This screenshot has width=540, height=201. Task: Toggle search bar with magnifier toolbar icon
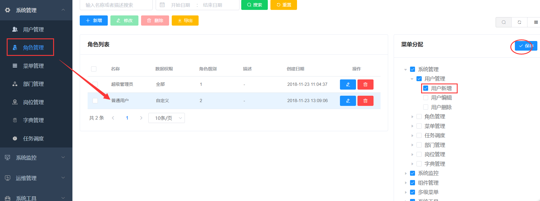click(504, 22)
